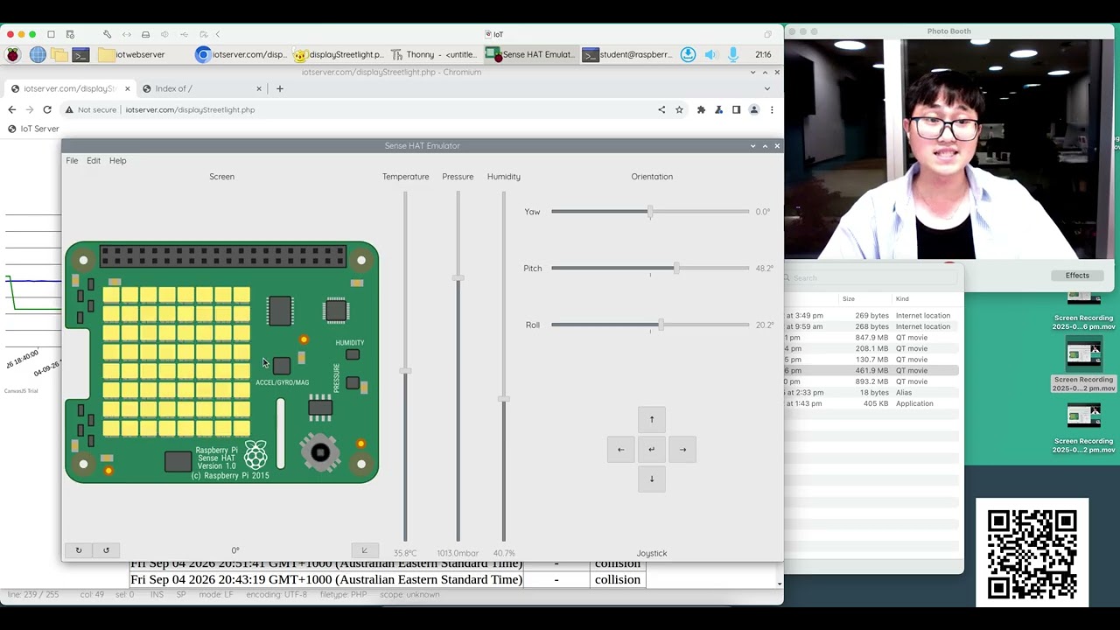
Task: Open a new Chromium tab with plus
Action: 280,88
